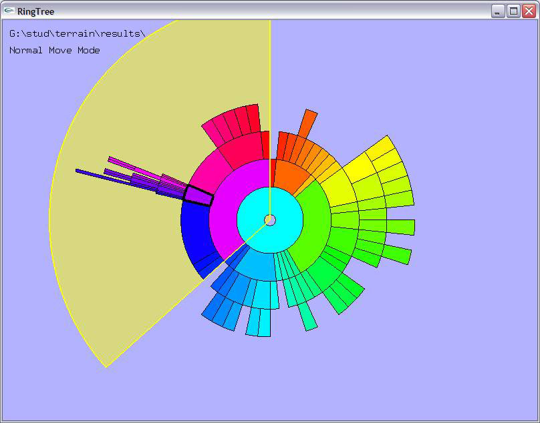Maximize the RingTree window
The width and height of the screenshot is (540, 423).
[x=513, y=11]
